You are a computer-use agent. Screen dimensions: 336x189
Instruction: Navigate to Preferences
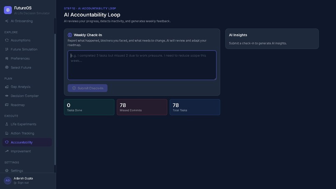click(x=20, y=58)
